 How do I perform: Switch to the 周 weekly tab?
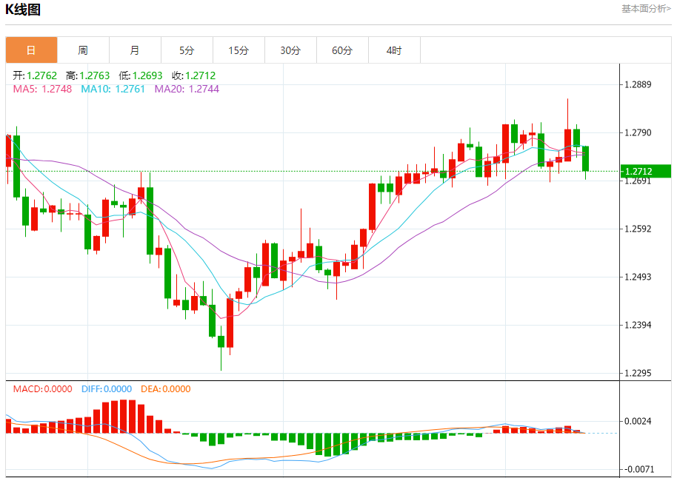coord(84,50)
